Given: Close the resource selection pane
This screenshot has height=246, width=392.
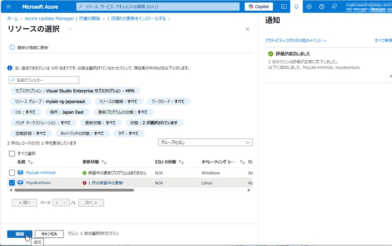Looking at the screenshot, I should click(247, 29).
